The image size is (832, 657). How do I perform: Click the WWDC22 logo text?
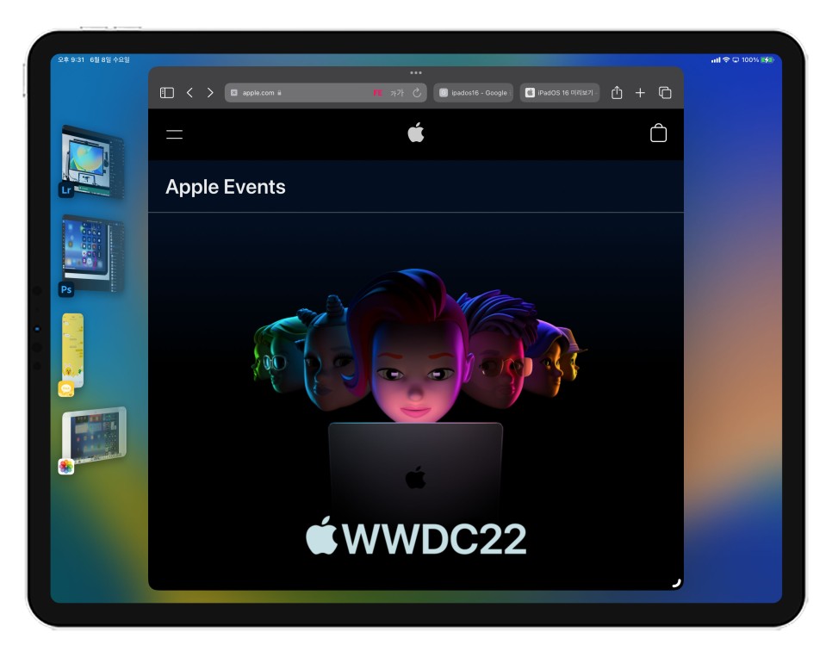tap(416, 537)
